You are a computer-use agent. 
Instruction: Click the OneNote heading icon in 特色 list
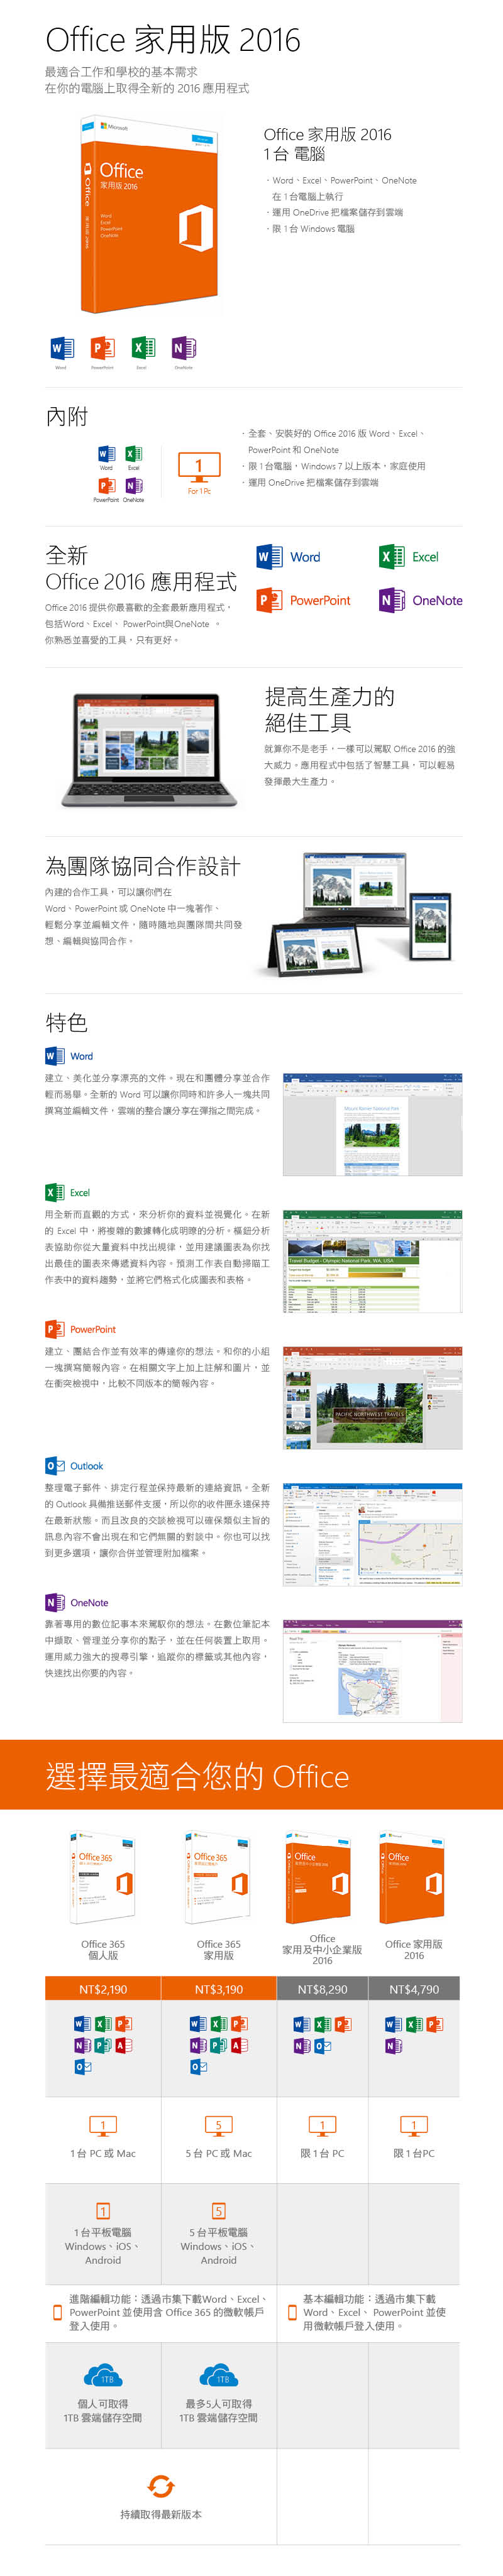point(55,1602)
